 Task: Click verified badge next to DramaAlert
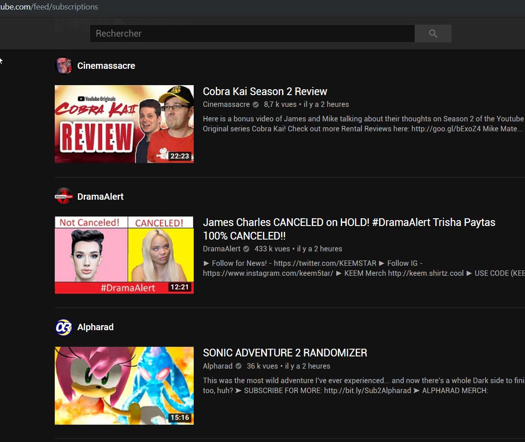[x=246, y=249]
